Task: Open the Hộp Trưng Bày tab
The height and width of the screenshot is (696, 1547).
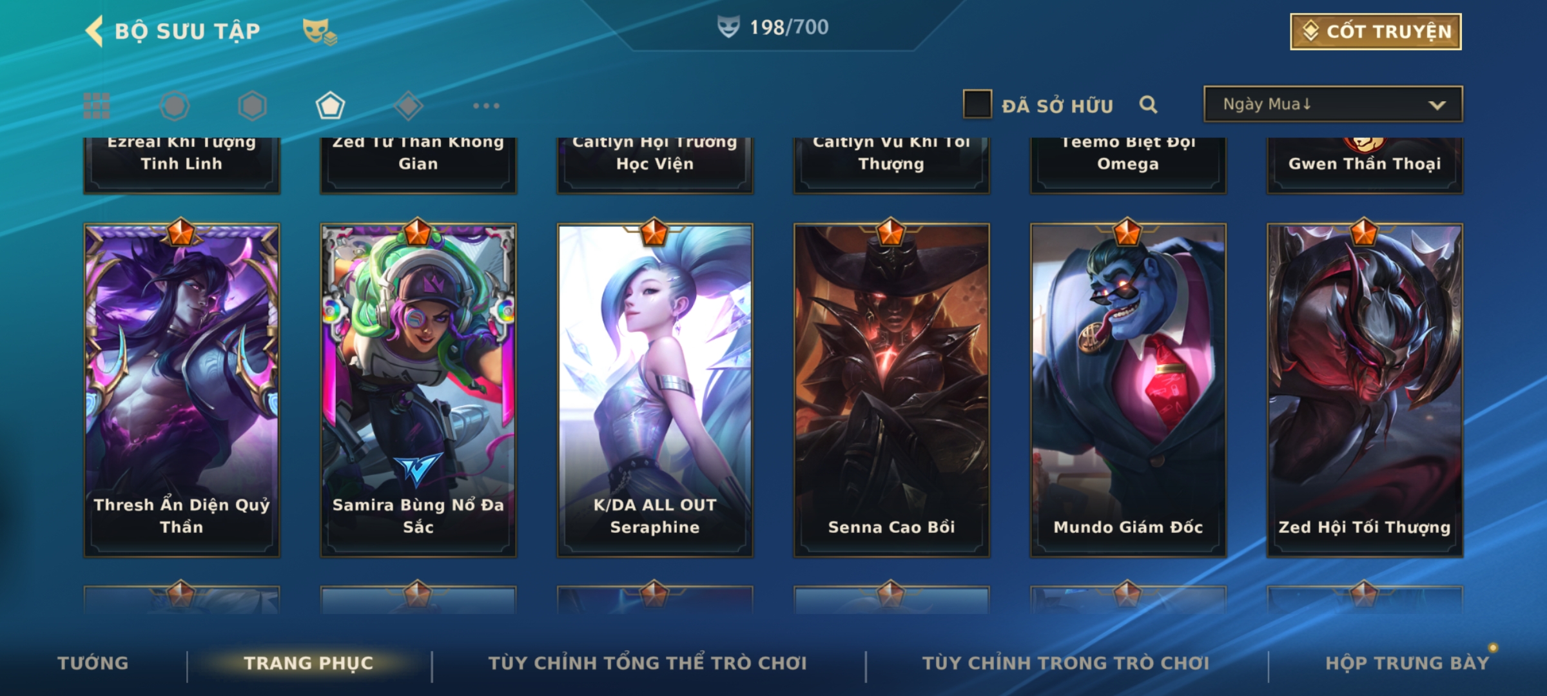Action: (x=1407, y=663)
